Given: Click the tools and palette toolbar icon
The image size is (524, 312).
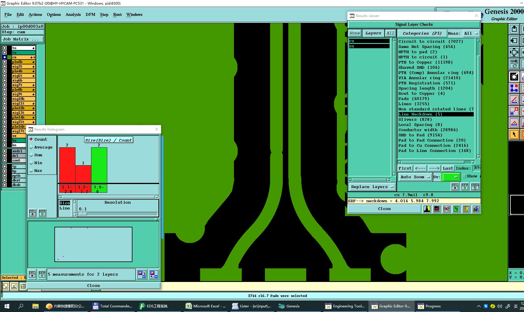Looking at the screenshot, I should [x=514, y=64].
